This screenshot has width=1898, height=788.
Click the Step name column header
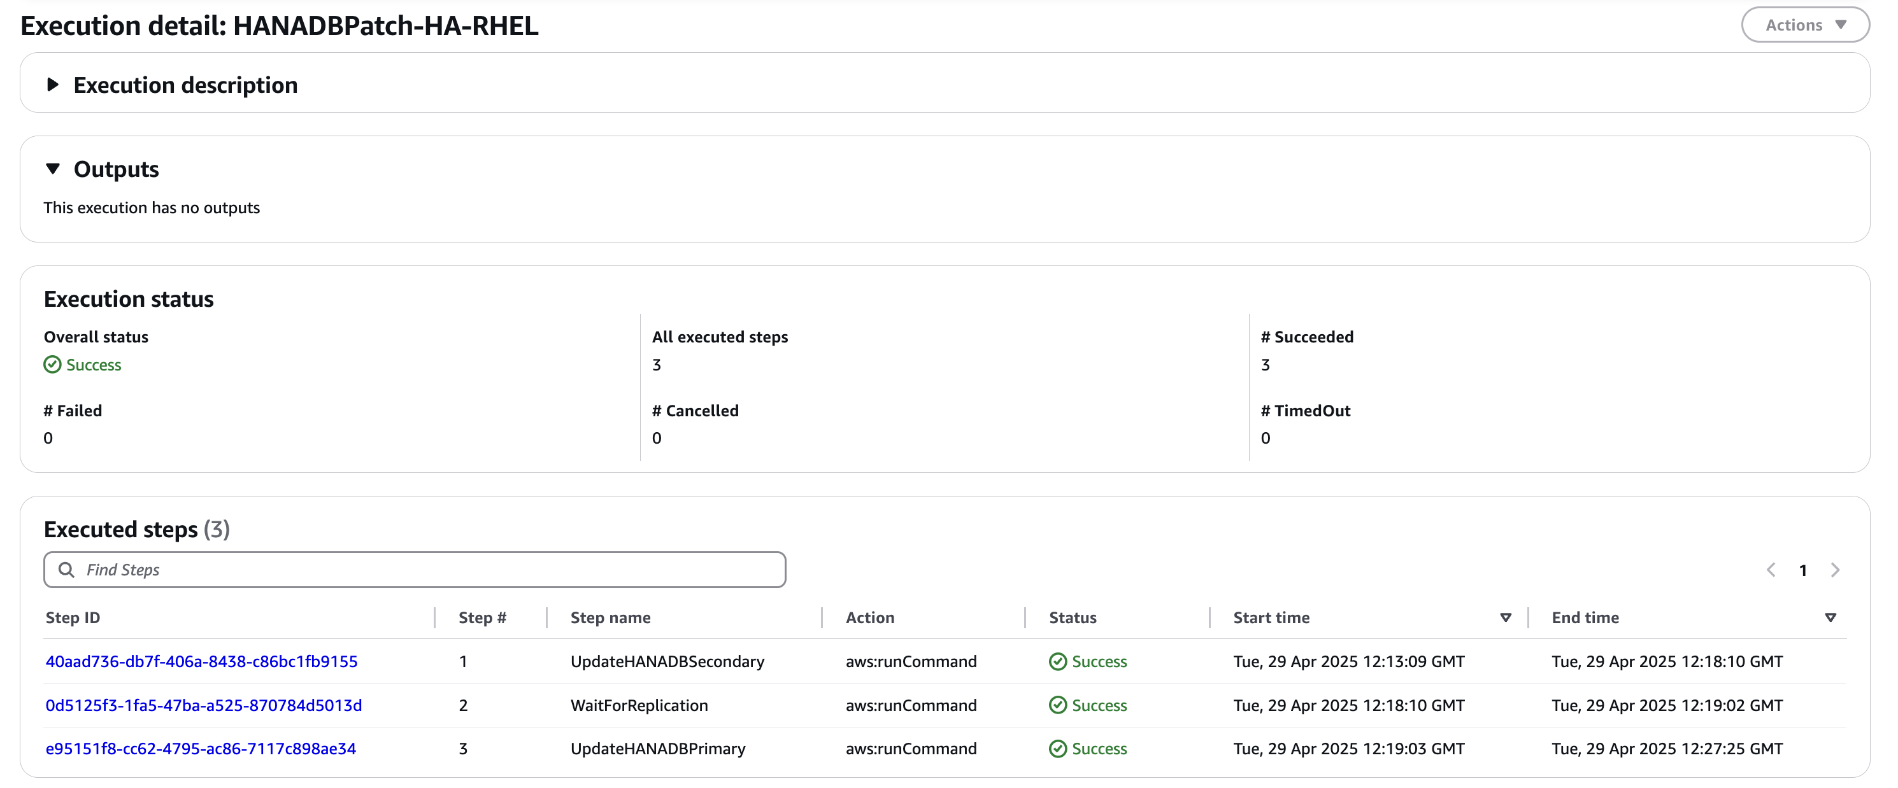[x=610, y=617]
